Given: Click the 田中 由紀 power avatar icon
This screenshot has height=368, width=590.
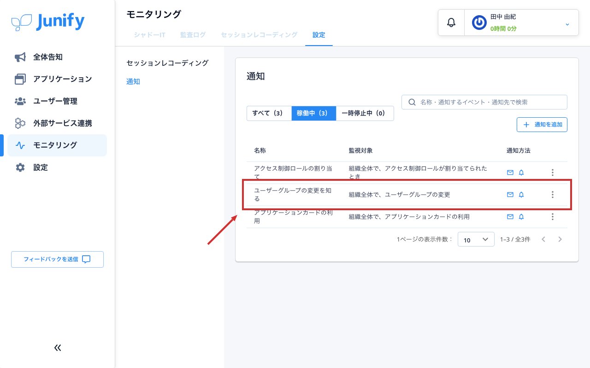Looking at the screenshot, I should coord(479,23).
